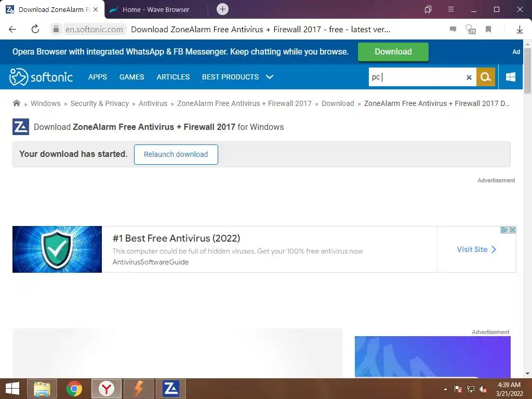Viewport: 532px width, 399px height.
Task: Follow the Security & Privacy breadcrumb link
Action: click(x=99, y=103)
